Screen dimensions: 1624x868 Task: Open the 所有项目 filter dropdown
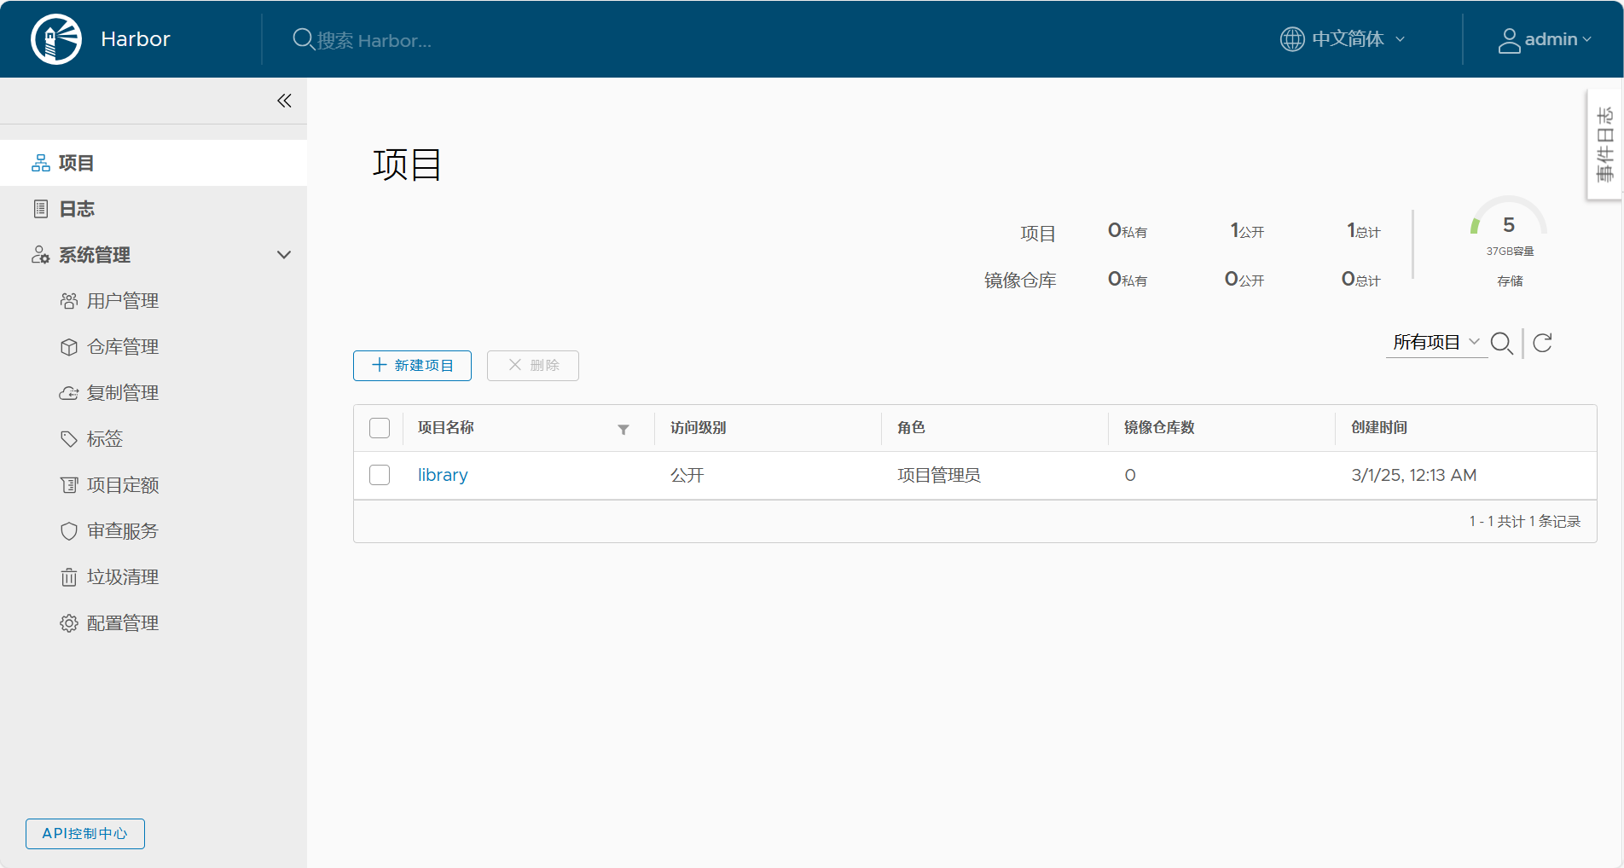tap(1436, 343)
